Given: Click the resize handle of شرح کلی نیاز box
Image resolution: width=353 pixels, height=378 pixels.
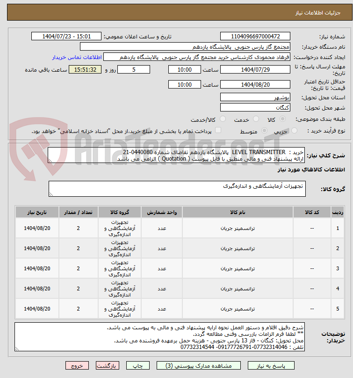Looking at the screenshot, I should 50,161.
